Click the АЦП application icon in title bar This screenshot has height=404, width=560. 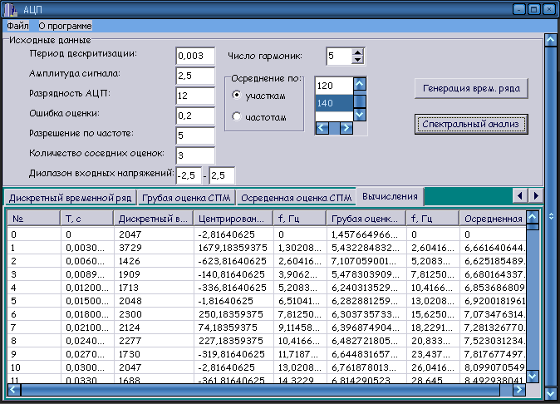(x=11, y=9)
